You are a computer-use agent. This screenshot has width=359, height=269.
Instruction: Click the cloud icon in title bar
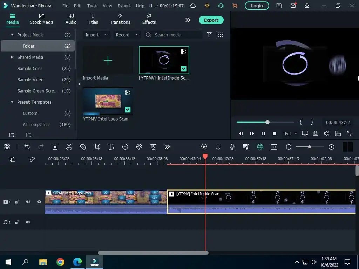click(193, 6)
